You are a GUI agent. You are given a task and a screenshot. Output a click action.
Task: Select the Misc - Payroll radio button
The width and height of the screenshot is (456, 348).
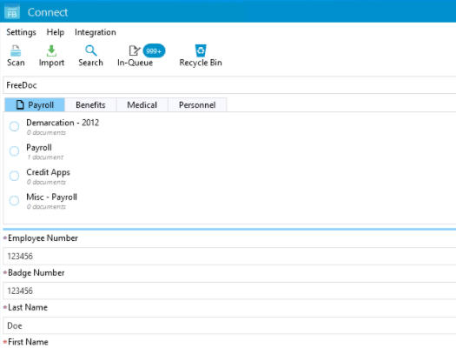[x=14, y=201]
